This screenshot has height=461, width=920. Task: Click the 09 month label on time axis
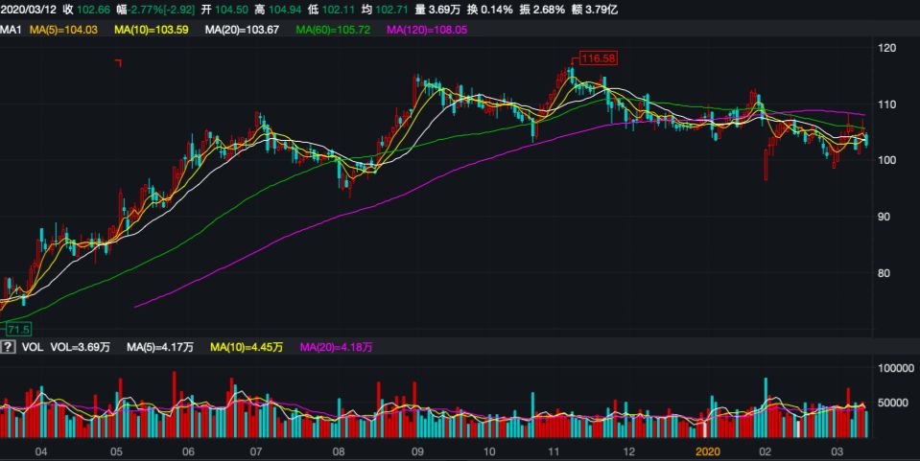tap(417, 450)
